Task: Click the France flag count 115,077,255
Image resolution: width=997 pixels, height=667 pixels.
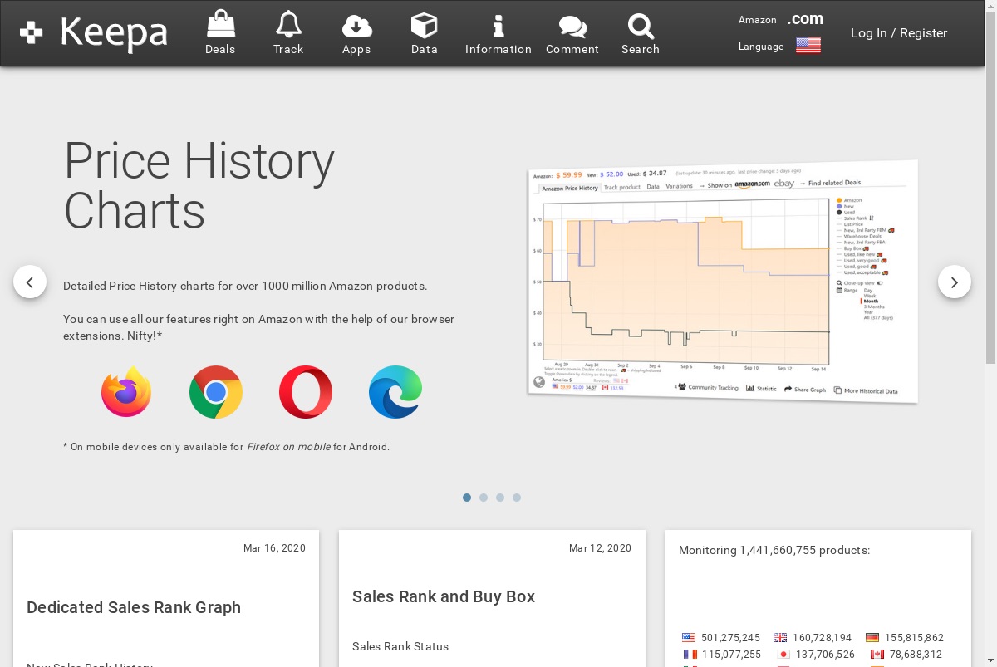Action: point(721,655)
